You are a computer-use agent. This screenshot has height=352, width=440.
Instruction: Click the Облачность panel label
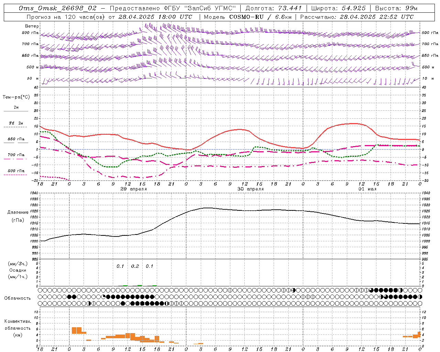(x=17, y=298)
